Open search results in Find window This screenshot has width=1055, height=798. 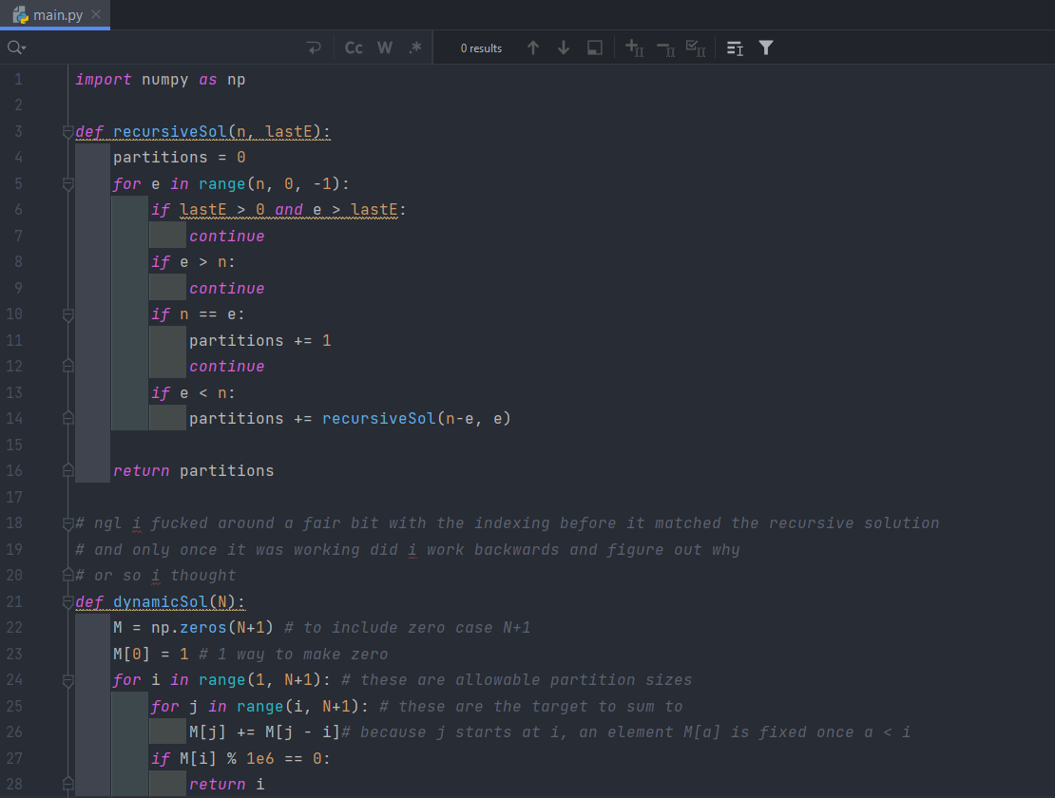(595, 47)
